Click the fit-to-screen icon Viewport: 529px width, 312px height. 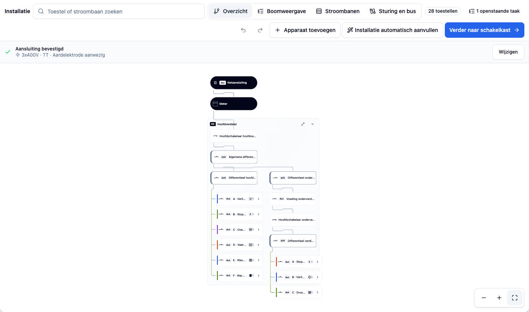515,298
